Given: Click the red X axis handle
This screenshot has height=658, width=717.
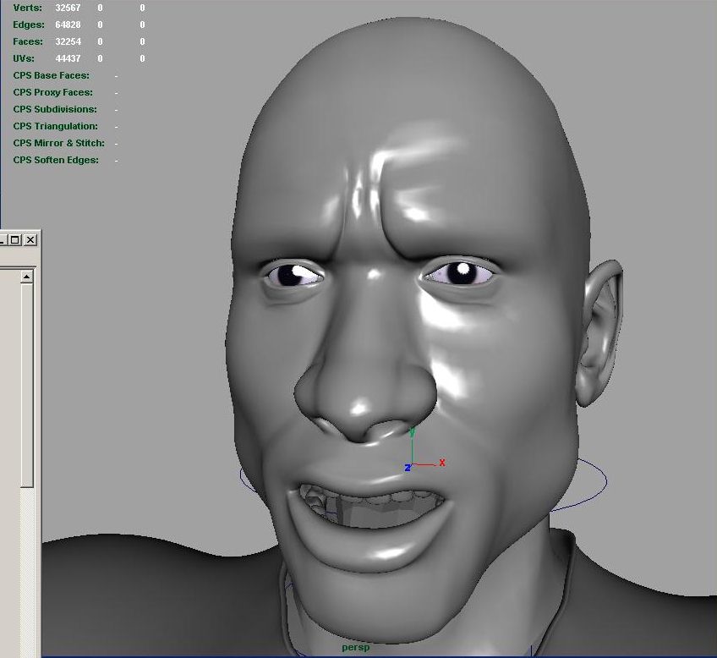Looking at the screenshot, I should pos(441,463).
